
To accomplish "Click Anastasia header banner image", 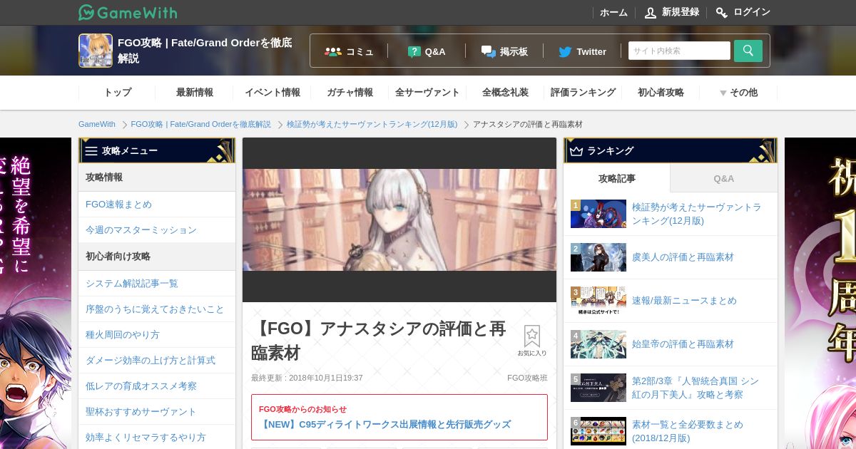I will point(399,220).
